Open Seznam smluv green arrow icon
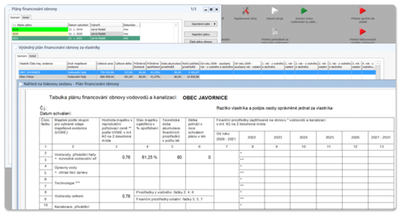Viewport: 400px width, 214px height. [x=304, y=11]
